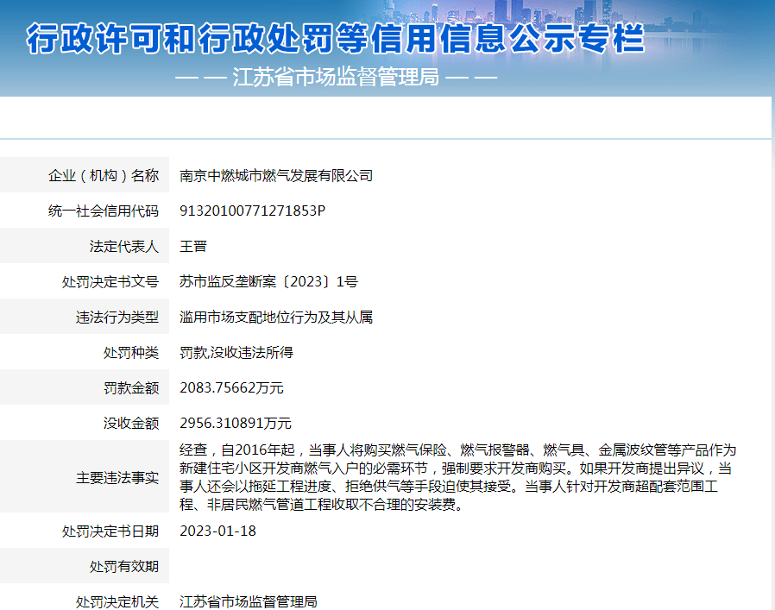Select document number 苏市监反垄断案〔2023〕1号
775x610 pixels.
click(268, 282)
